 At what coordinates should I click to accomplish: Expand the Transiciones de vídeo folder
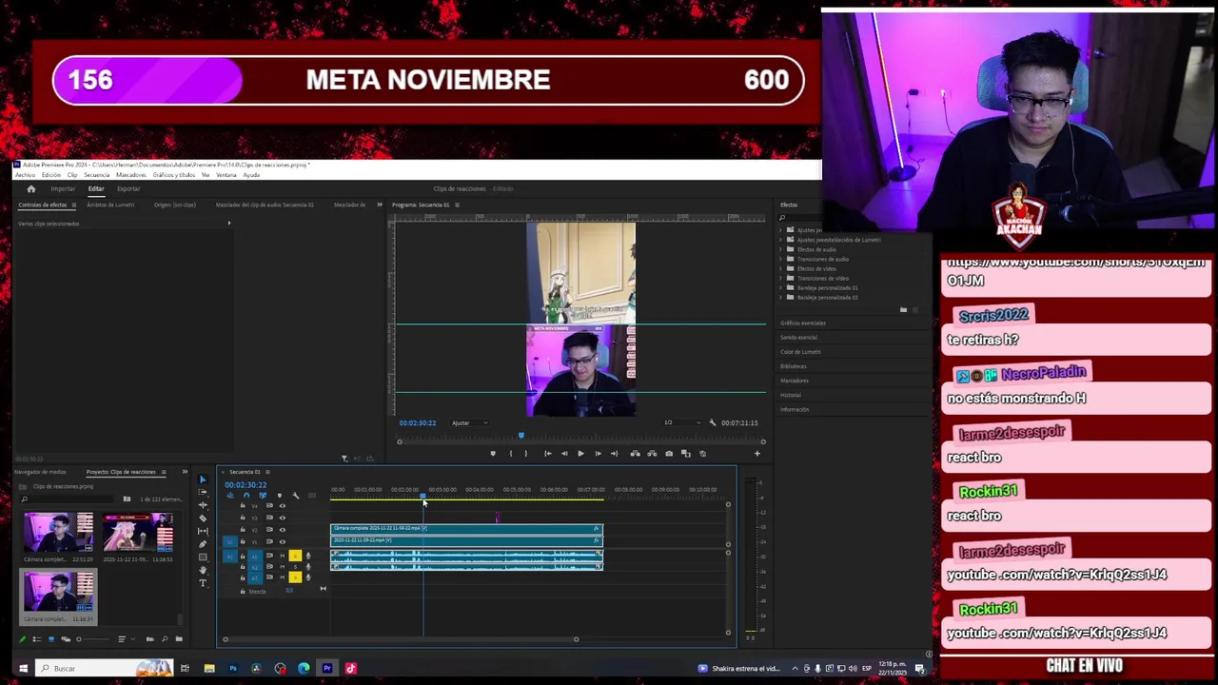click(x=781, y=278)
